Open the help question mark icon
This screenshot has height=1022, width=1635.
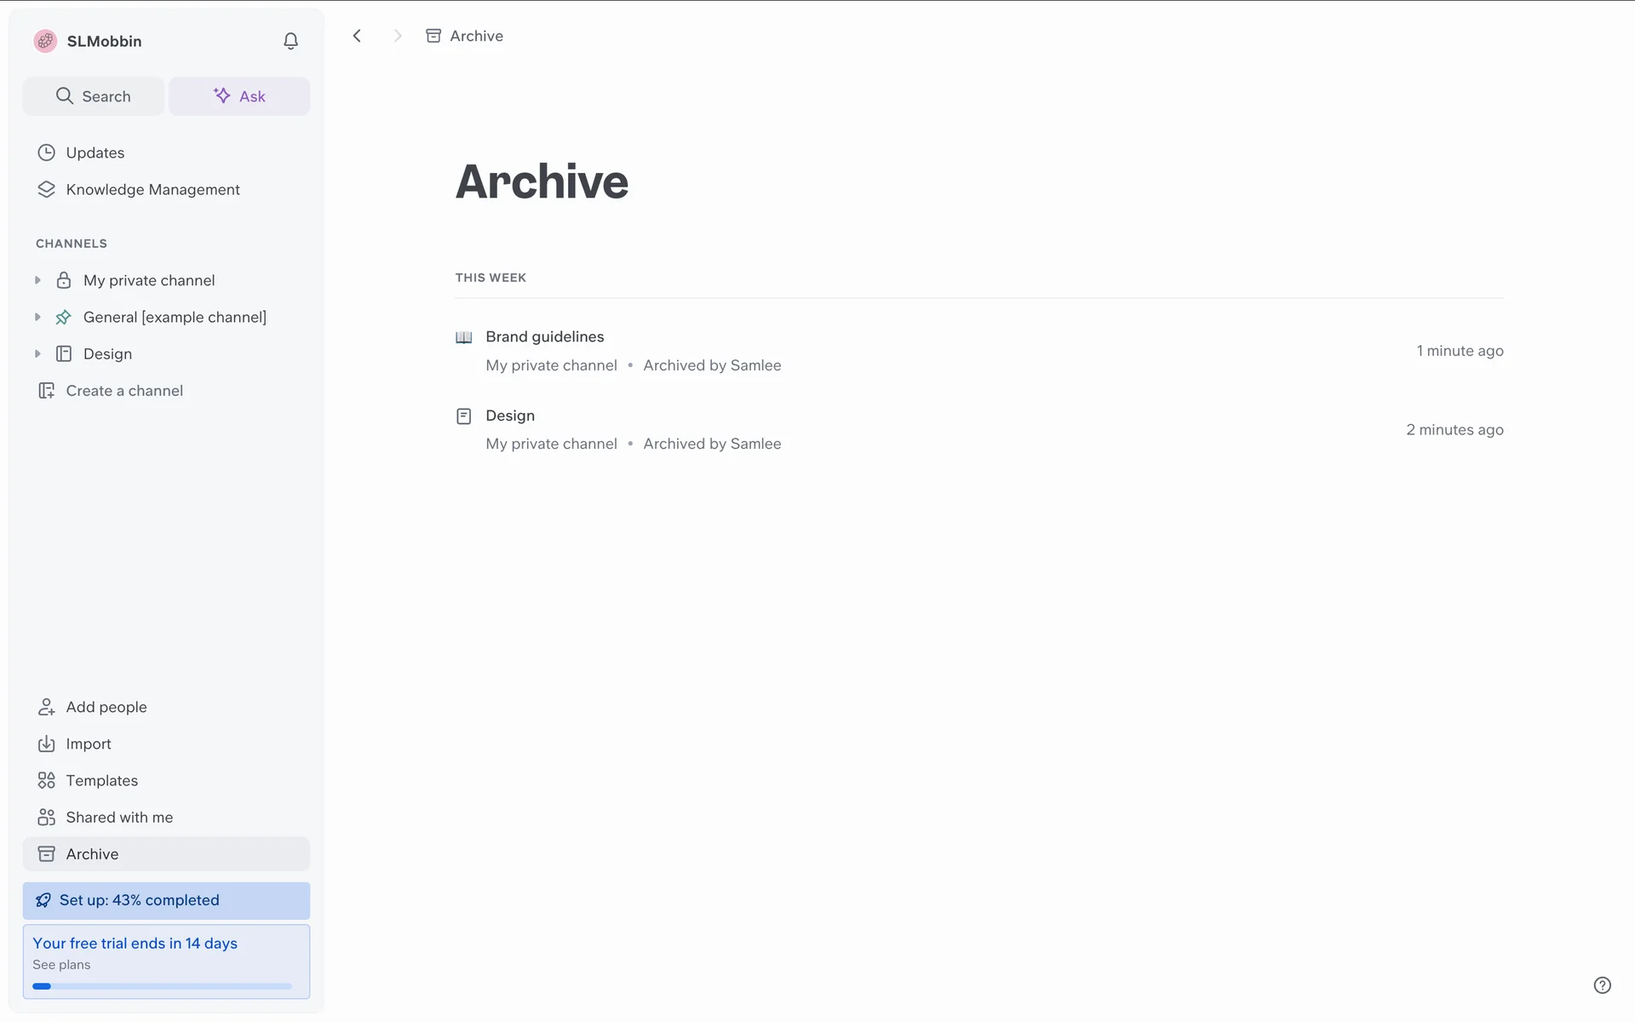[1602, 985]
